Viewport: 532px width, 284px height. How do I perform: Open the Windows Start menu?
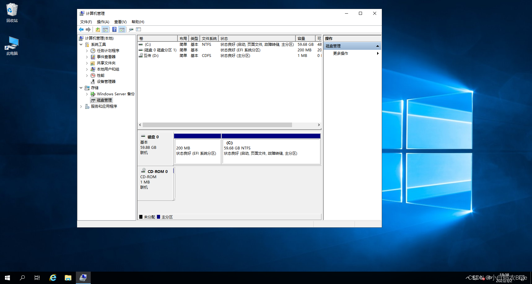pyautogui.click(x=7, y=278)
